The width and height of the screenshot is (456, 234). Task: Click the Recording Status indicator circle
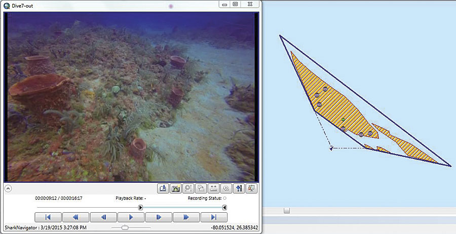point(224,198)
